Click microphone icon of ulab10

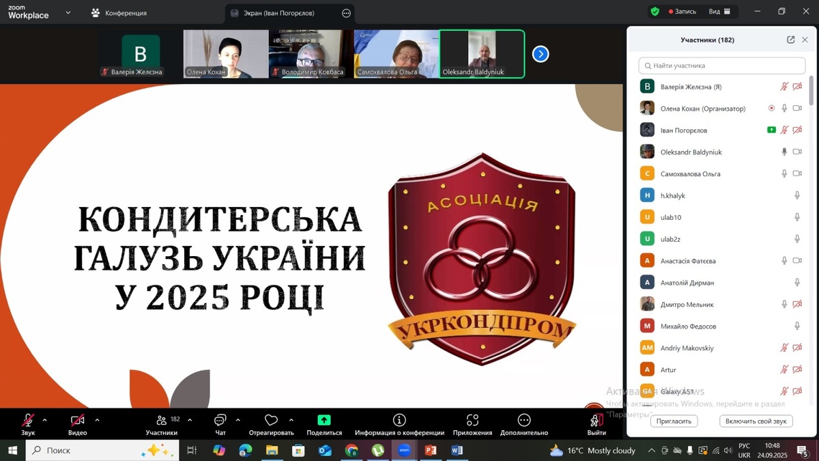(x=797, y=217)
